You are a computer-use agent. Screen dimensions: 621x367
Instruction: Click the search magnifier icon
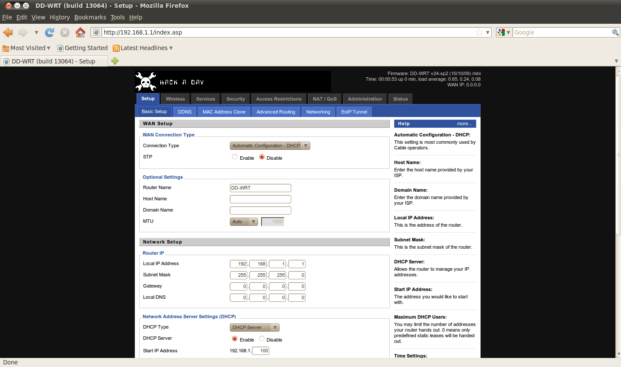click(x=615, y=32)
